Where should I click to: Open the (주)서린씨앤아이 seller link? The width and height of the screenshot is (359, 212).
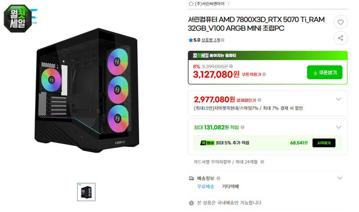(x=209, y=3)
